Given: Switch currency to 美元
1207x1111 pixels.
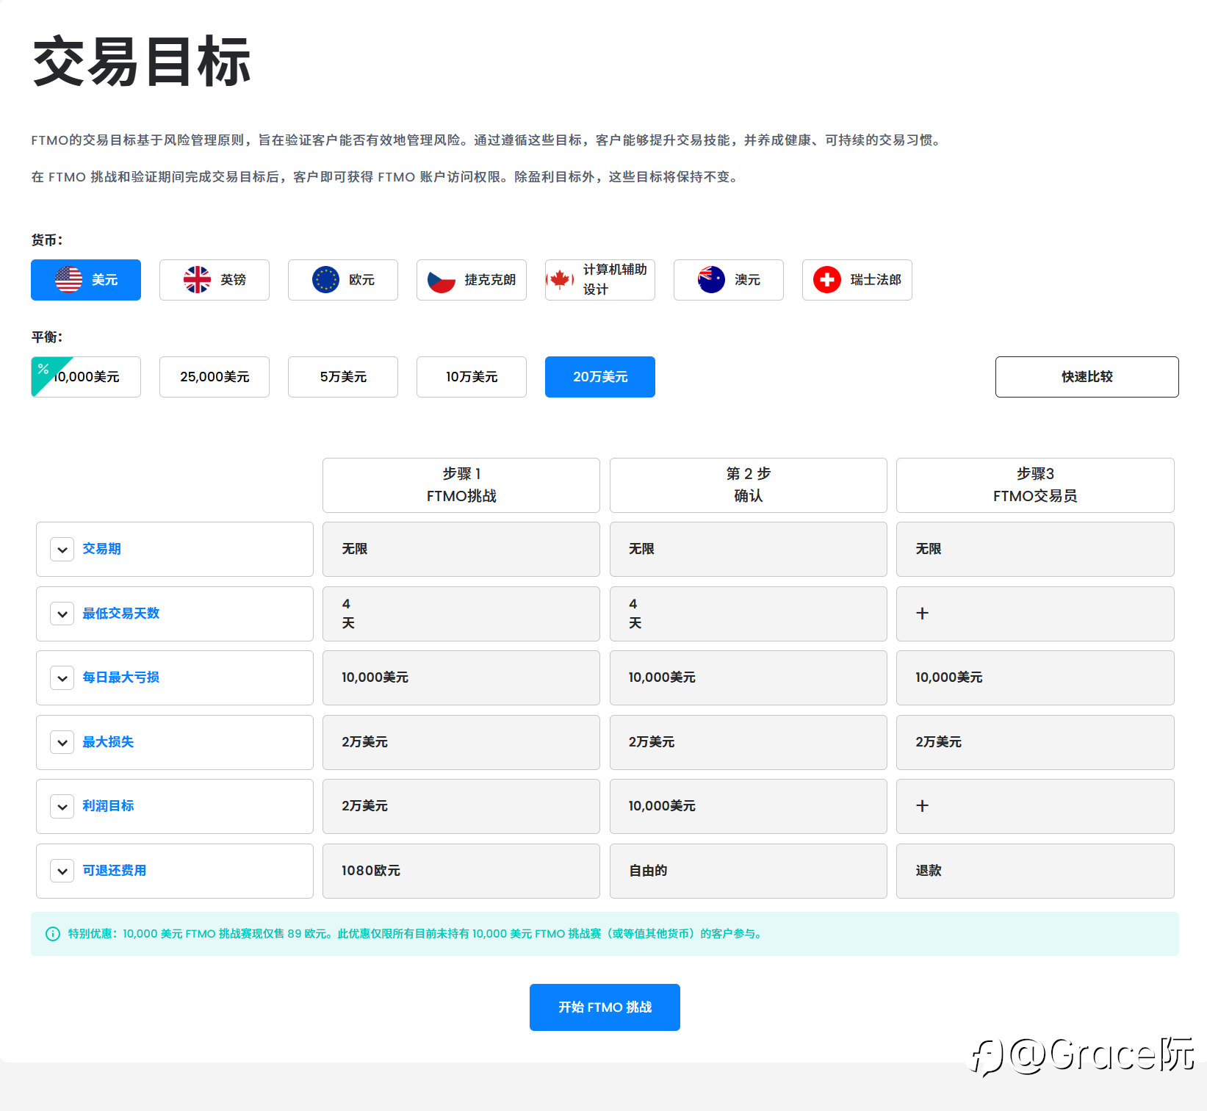Looking at the screenshot, I should pyautogui.click(x=86, y=280).
